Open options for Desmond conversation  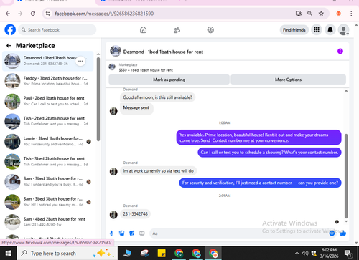[80, 61]
